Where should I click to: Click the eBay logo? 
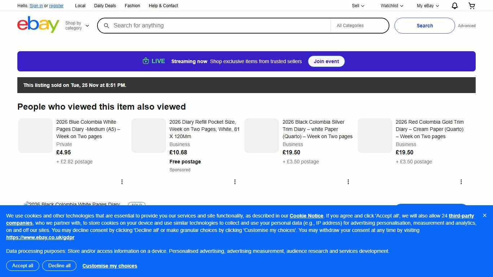[38, 25]
